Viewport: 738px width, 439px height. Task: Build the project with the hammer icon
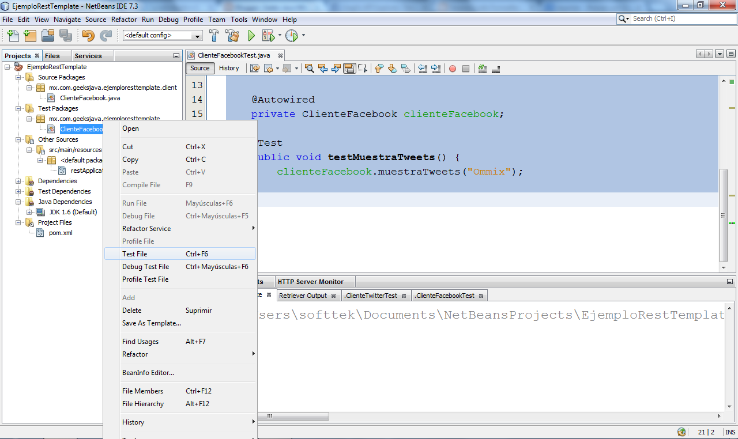pos(214,35)
